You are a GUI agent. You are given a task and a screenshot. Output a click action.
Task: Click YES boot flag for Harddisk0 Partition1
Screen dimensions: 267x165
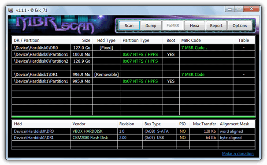171,54
